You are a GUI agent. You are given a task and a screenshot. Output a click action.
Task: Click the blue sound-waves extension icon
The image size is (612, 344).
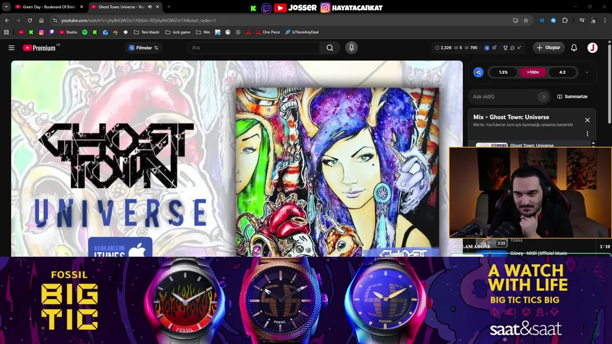point(542,21)
